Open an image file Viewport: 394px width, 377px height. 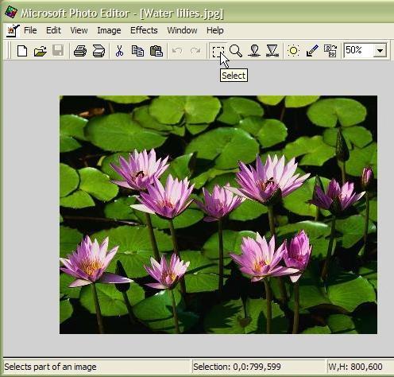(41, 51)
